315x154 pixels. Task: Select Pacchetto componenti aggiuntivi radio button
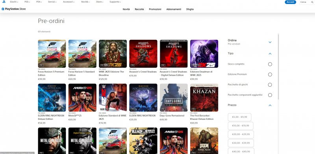[x=270, y=95]
